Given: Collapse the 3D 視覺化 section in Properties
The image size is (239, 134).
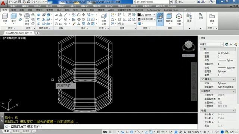Looking at the screenshot, I should coord(233,79).
